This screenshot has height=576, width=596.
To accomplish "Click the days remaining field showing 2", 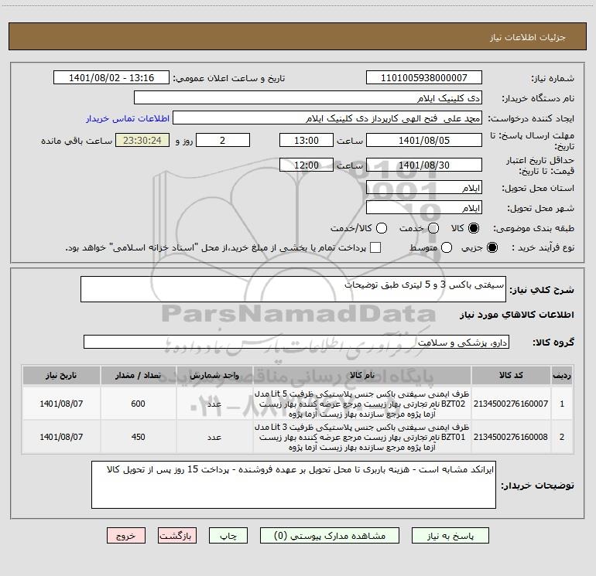I will (223, 140).
